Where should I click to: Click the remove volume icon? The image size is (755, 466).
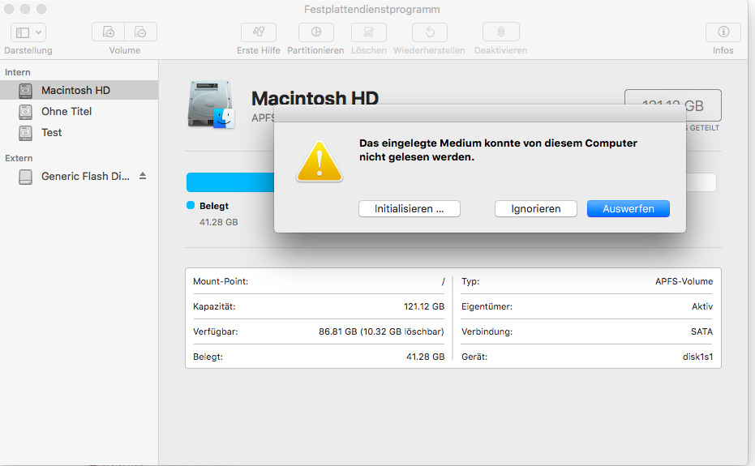pyautogui.click(x=140, y=32)
